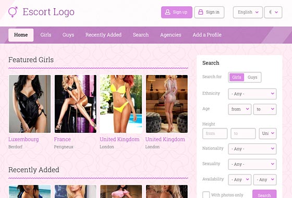Expand the Sexuality dropdown

(x=252, y=164)
